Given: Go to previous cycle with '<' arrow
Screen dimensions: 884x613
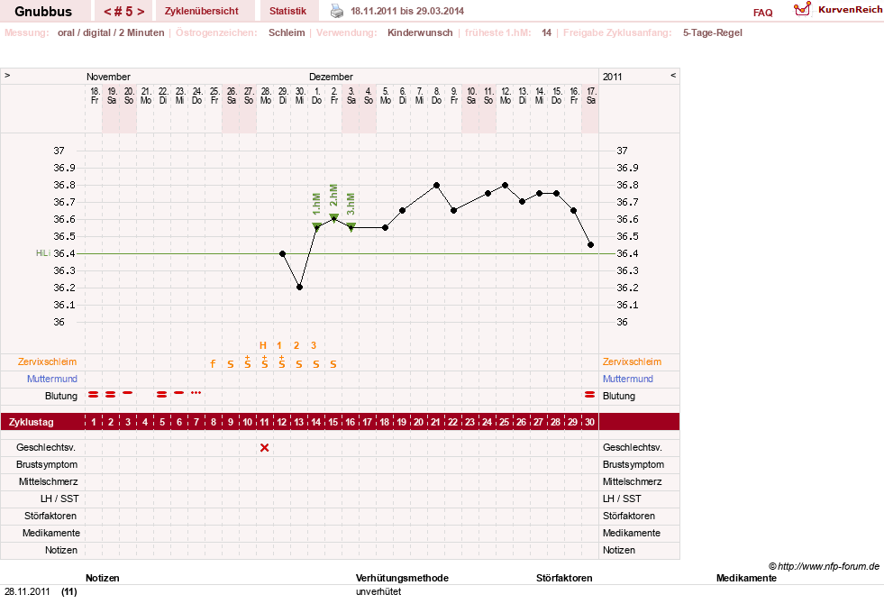Looking at the screenshot, I should [107, 12].
